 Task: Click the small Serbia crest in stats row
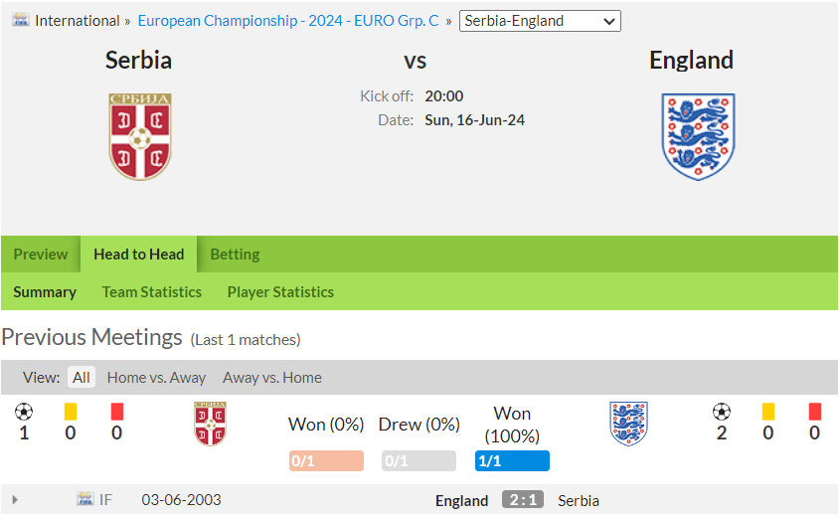[x=210, y=424]
